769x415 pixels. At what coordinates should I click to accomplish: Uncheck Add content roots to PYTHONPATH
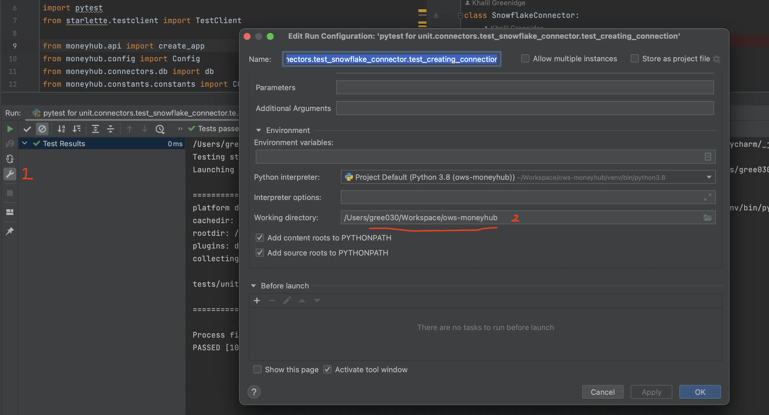[260, 238]
